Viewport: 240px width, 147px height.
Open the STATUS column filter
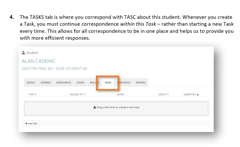168,95
